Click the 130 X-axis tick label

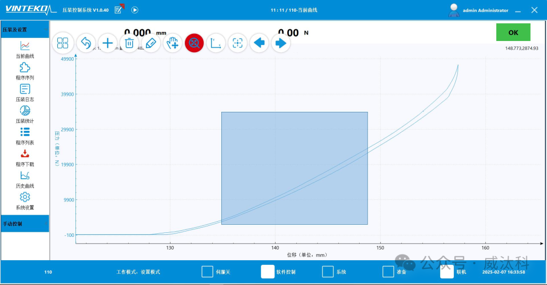pyautogui.click(x=170, y=248)
